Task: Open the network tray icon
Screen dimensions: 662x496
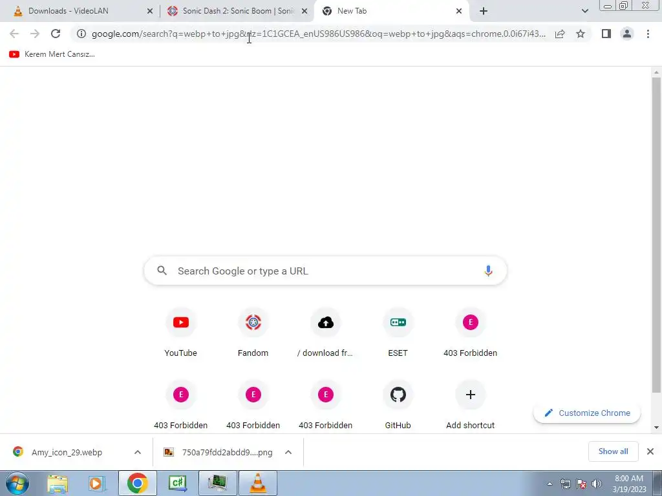Action: click(x=565, y=484)
